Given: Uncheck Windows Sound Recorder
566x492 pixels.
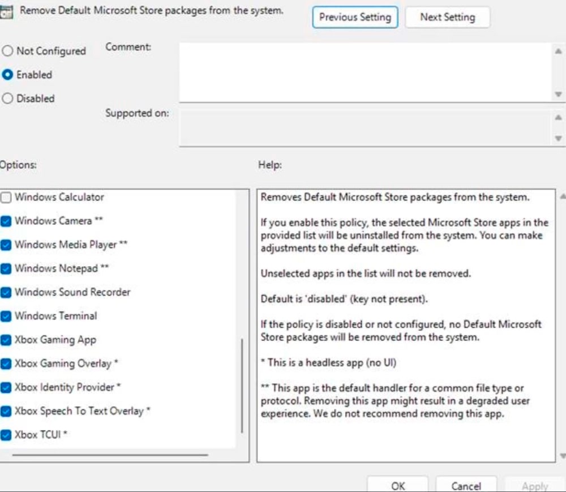Looking at the screenshot, I should [x=6, y=293].
